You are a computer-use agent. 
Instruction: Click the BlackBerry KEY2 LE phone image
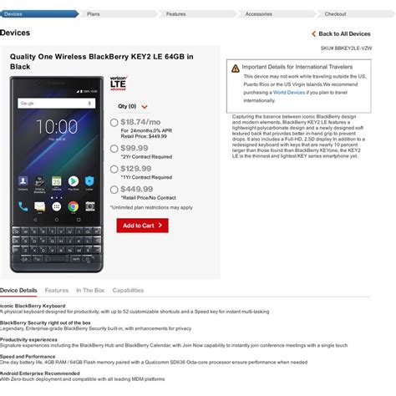coord(57,174)
